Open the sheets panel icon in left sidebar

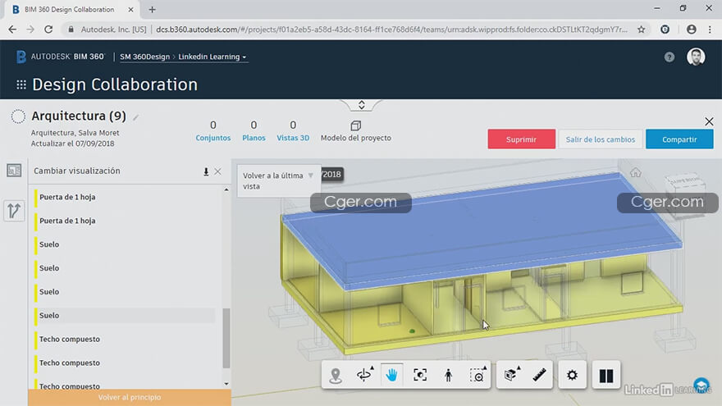[14, 171]
